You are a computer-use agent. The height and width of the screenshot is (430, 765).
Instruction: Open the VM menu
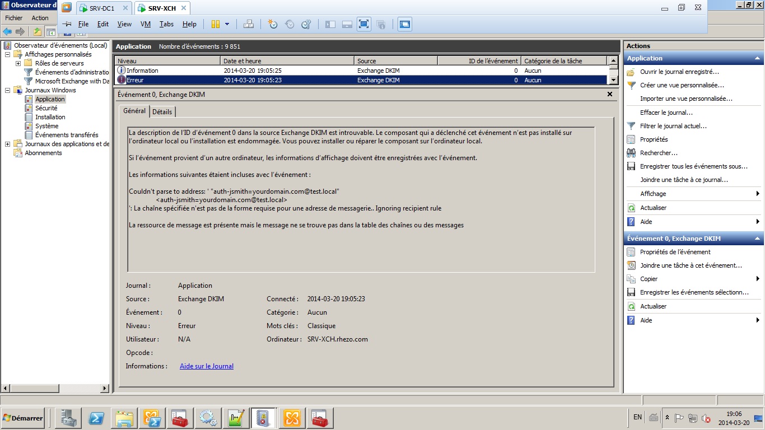coord(146,24)
